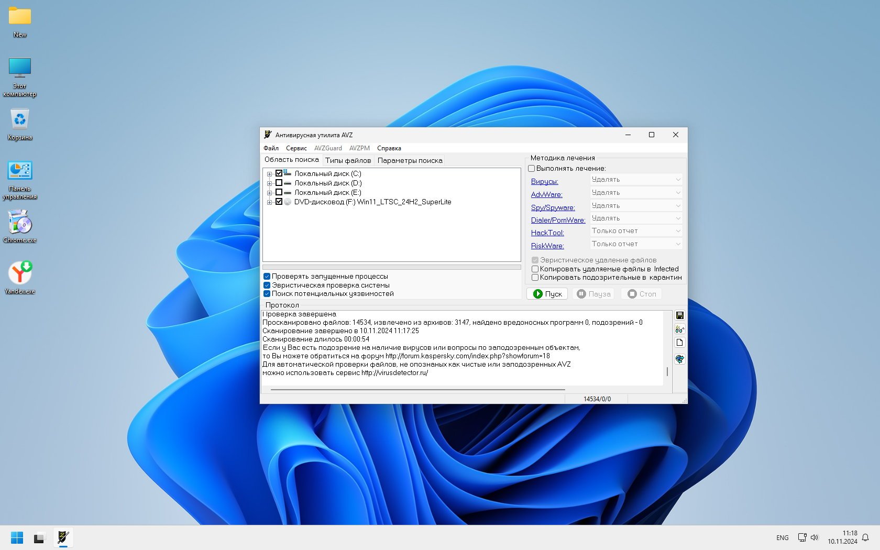Click the protocol horizontal scrollbar

[x=417, y=390]
